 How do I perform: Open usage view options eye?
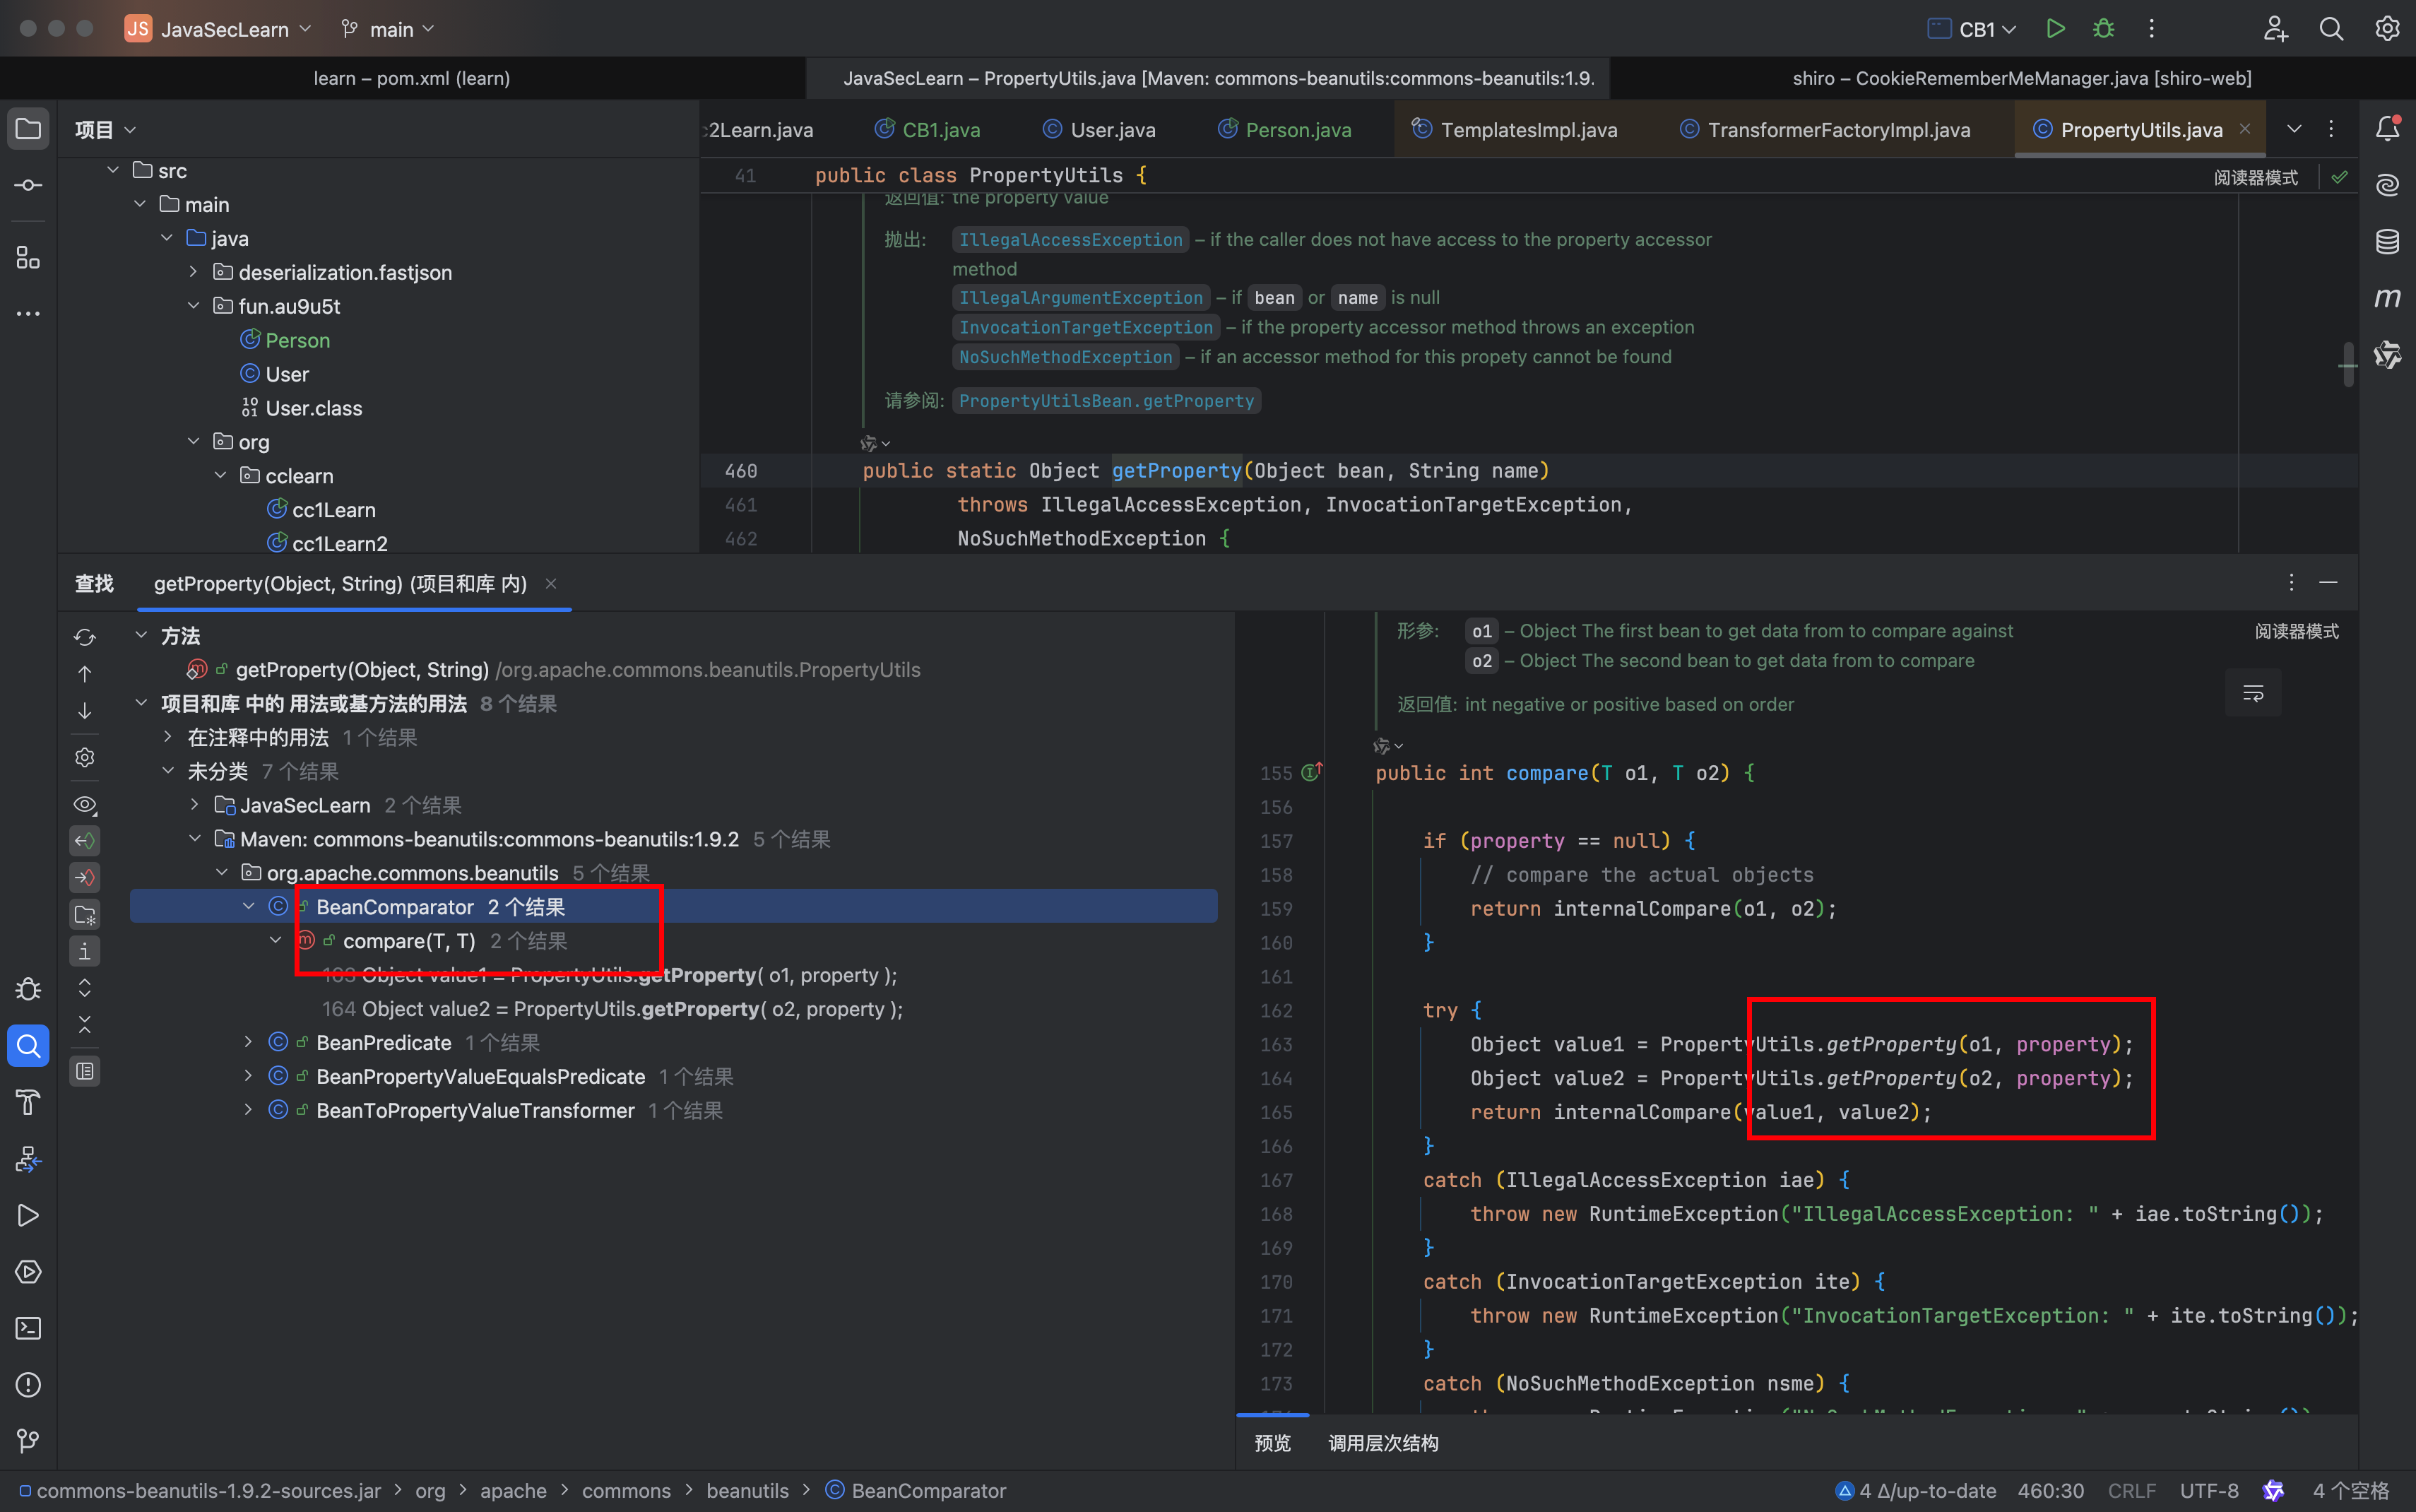[85, 804]
